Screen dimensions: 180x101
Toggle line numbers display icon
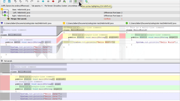pyautogui.click(x=71, y=1)
